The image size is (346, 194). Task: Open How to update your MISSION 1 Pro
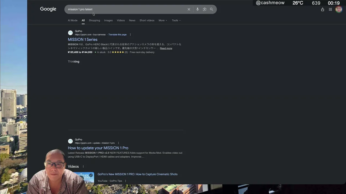[x=98, y=148]
